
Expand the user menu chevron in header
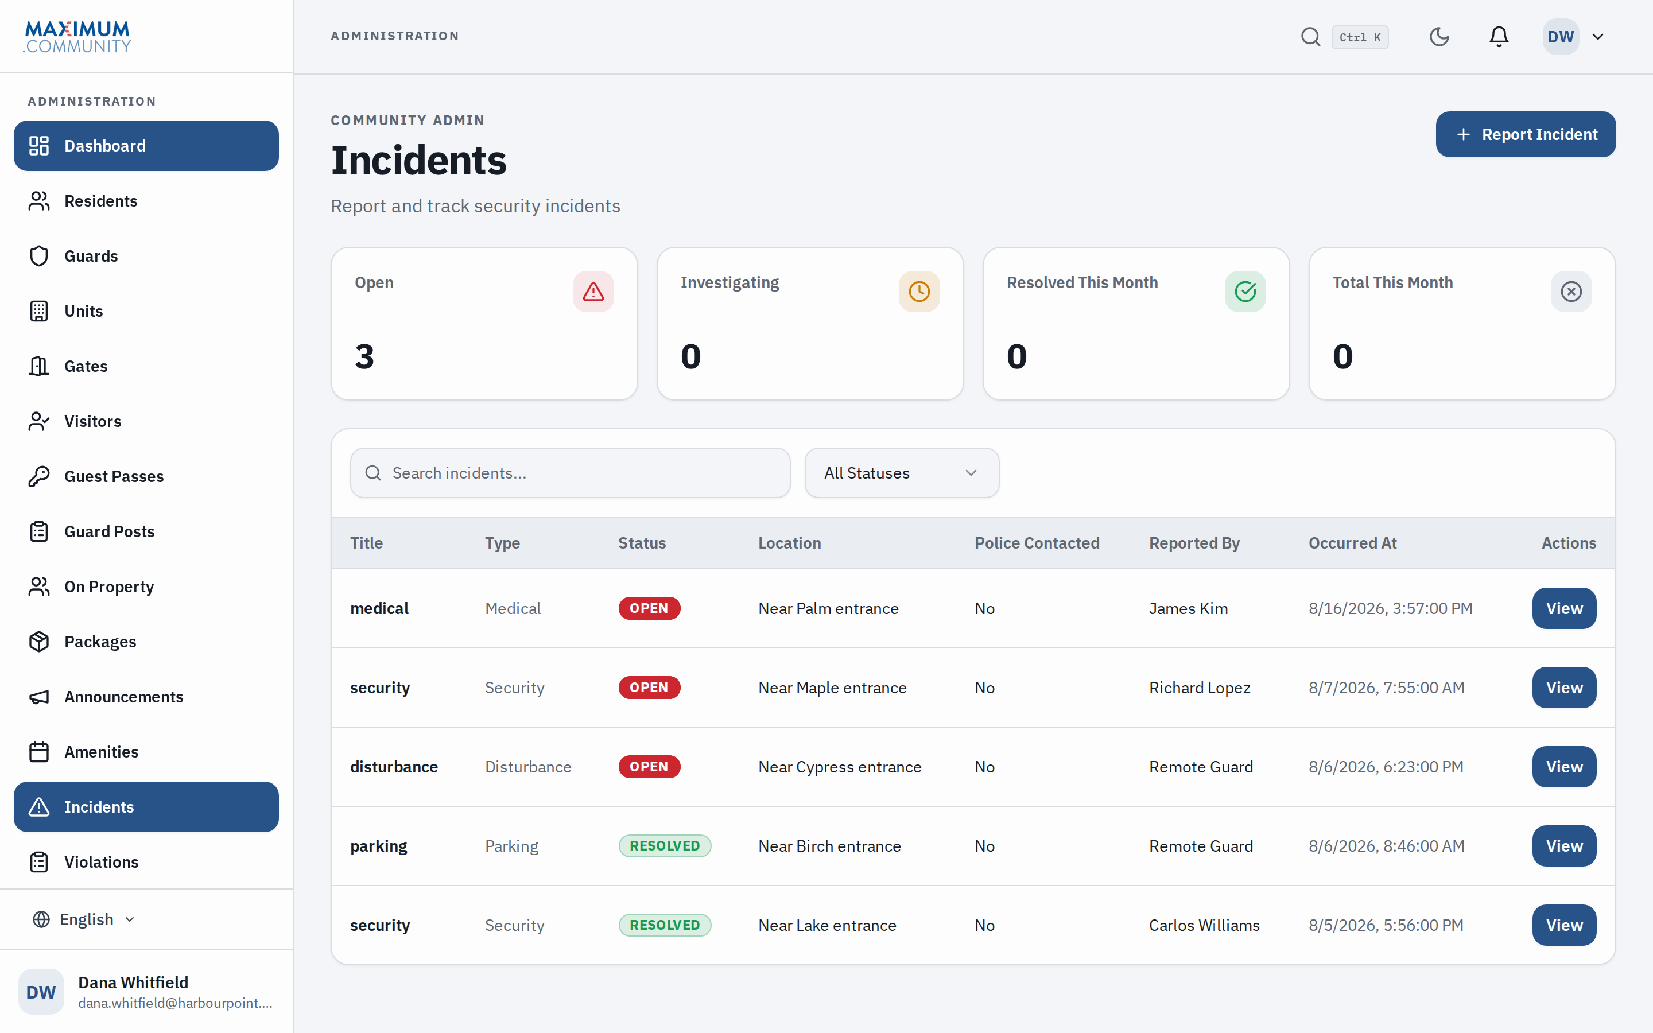(x=1598, y=37)
